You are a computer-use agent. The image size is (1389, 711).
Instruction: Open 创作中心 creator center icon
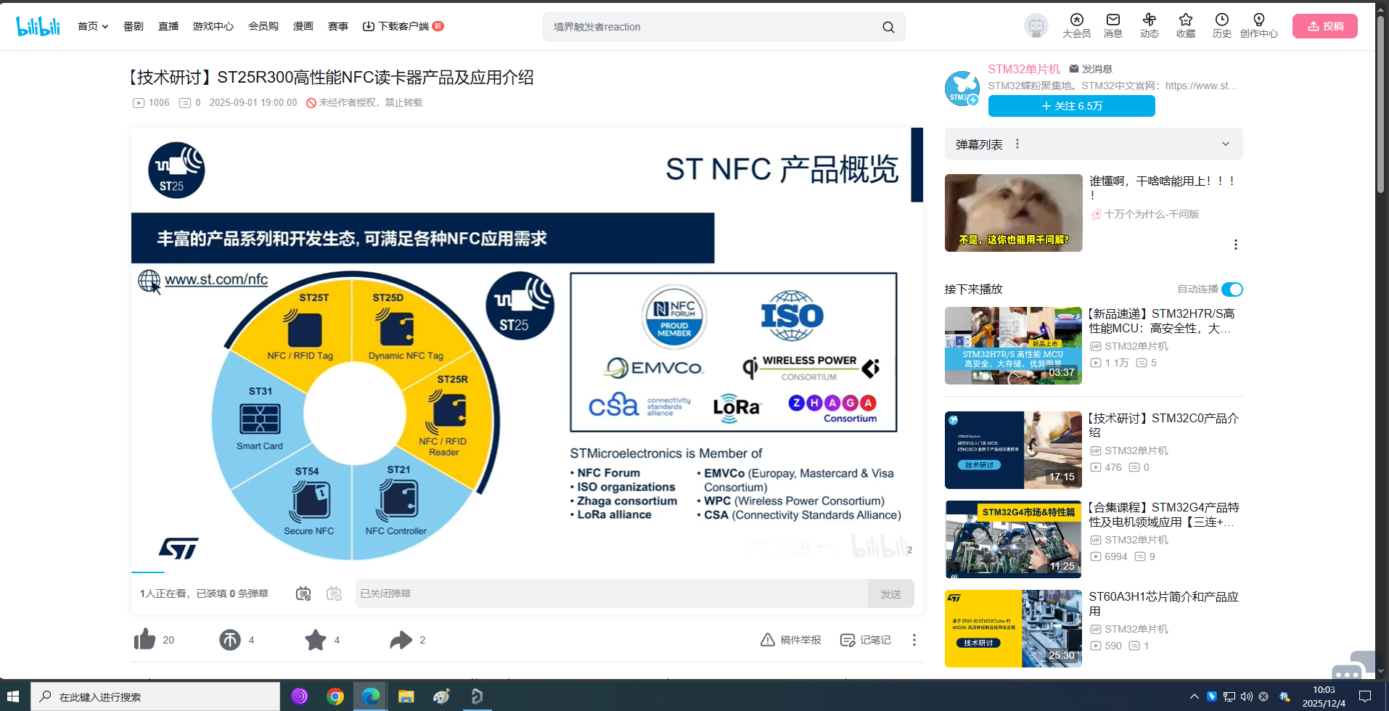1258,26
